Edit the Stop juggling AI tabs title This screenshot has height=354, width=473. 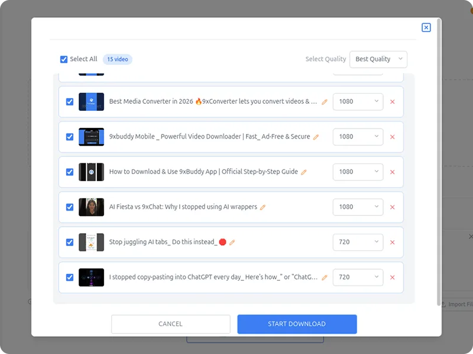pyautogui.click(x=232, y=242)
